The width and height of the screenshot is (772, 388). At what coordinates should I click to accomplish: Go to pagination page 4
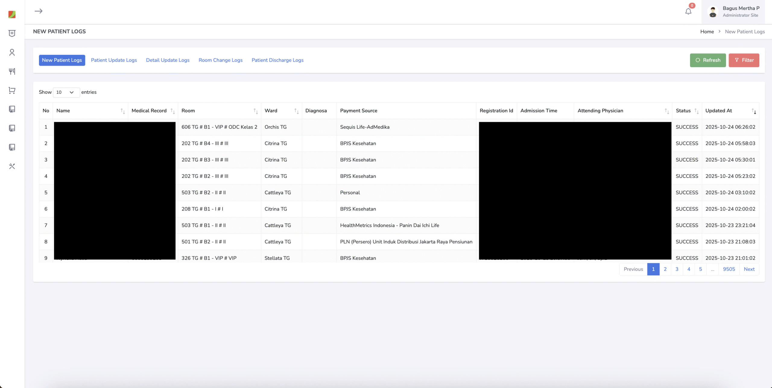(x=689, y=269)
